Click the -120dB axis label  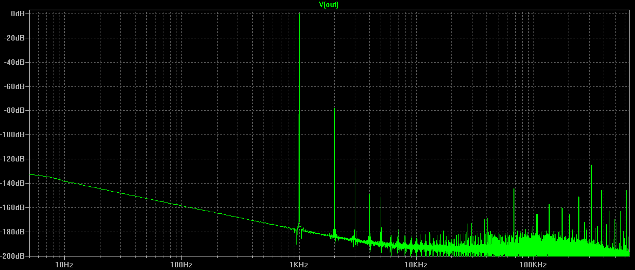coord(13,159)
